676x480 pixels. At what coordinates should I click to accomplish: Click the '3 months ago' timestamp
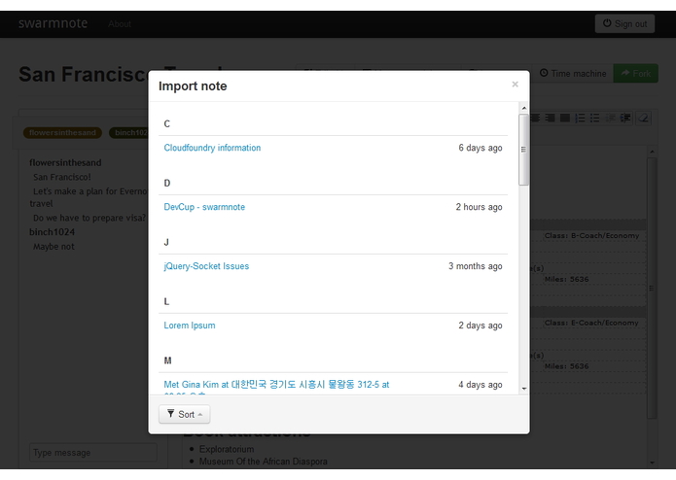[x=475, y=266]
